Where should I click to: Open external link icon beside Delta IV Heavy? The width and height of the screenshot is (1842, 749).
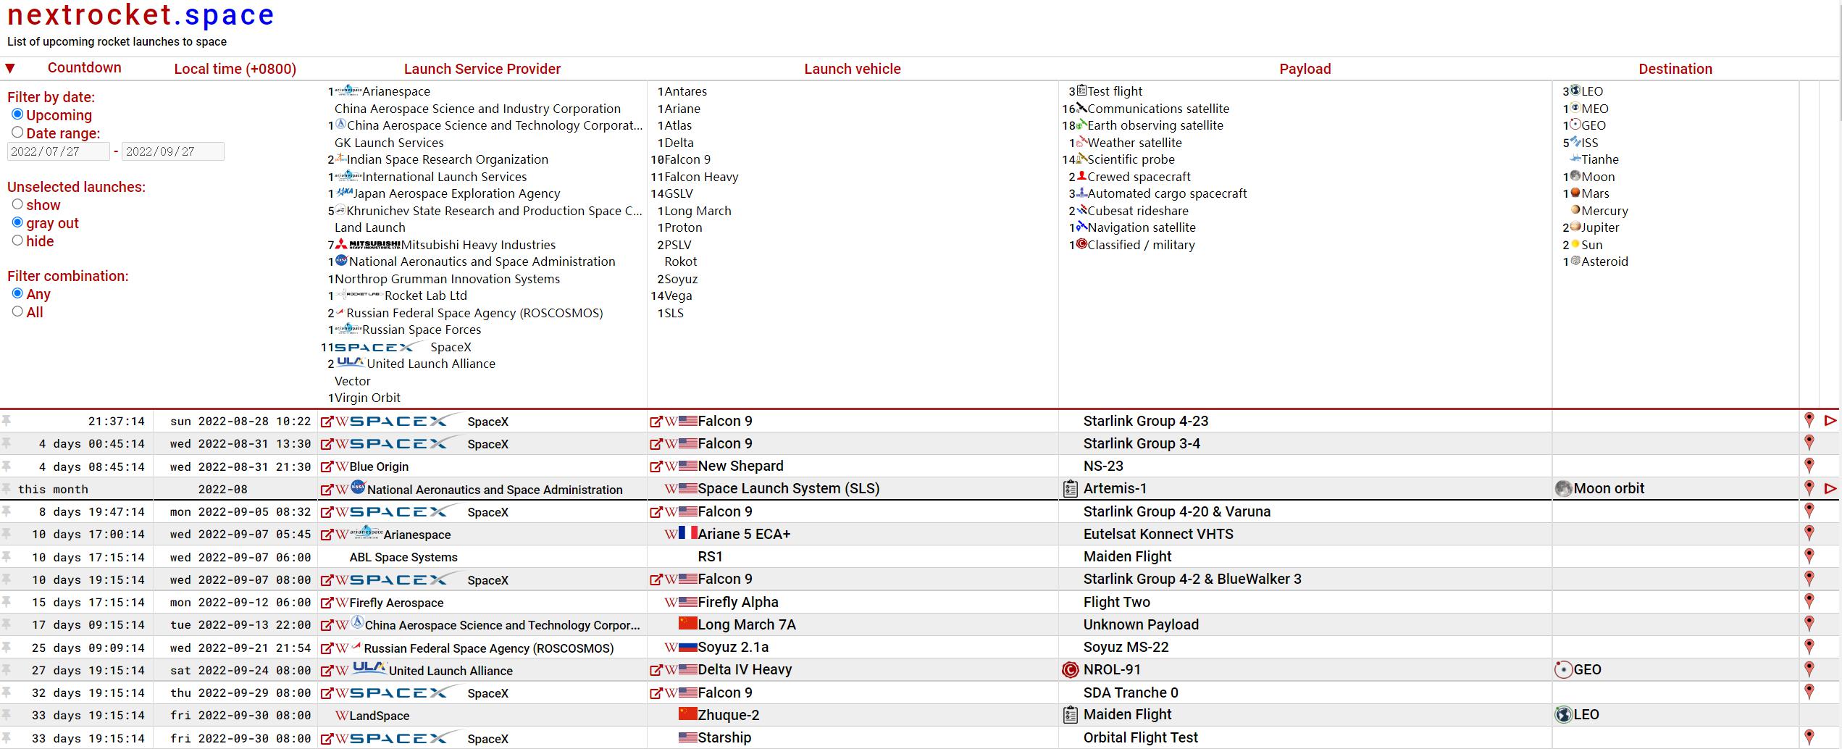point(656,670)
